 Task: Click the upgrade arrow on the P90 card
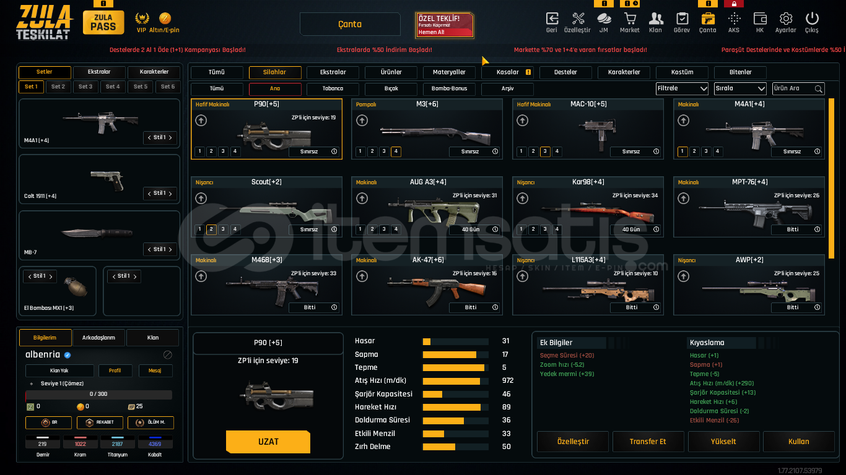click(201, 120)
